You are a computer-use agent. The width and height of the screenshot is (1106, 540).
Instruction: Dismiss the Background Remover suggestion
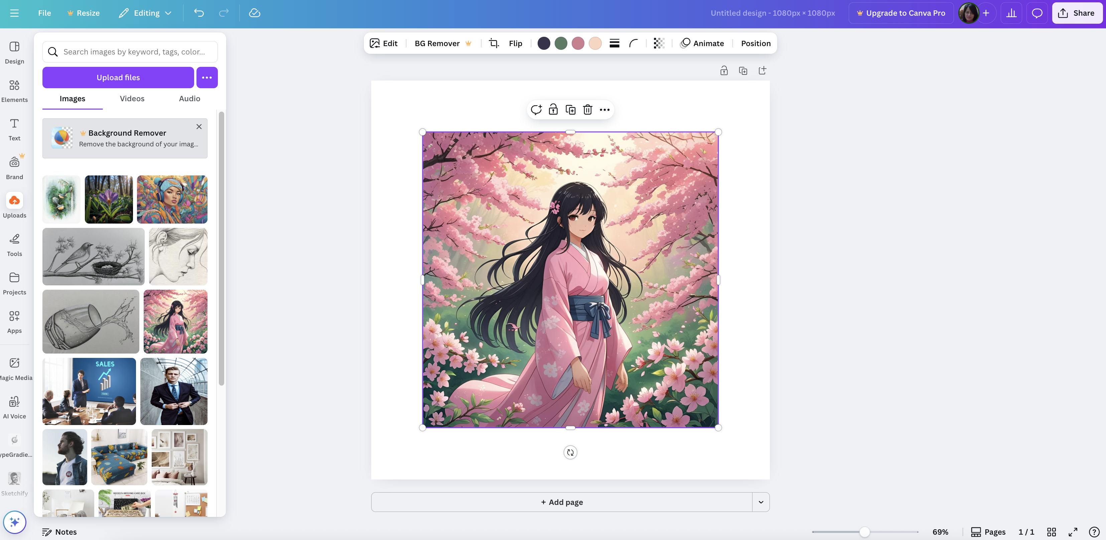[199, 127]
